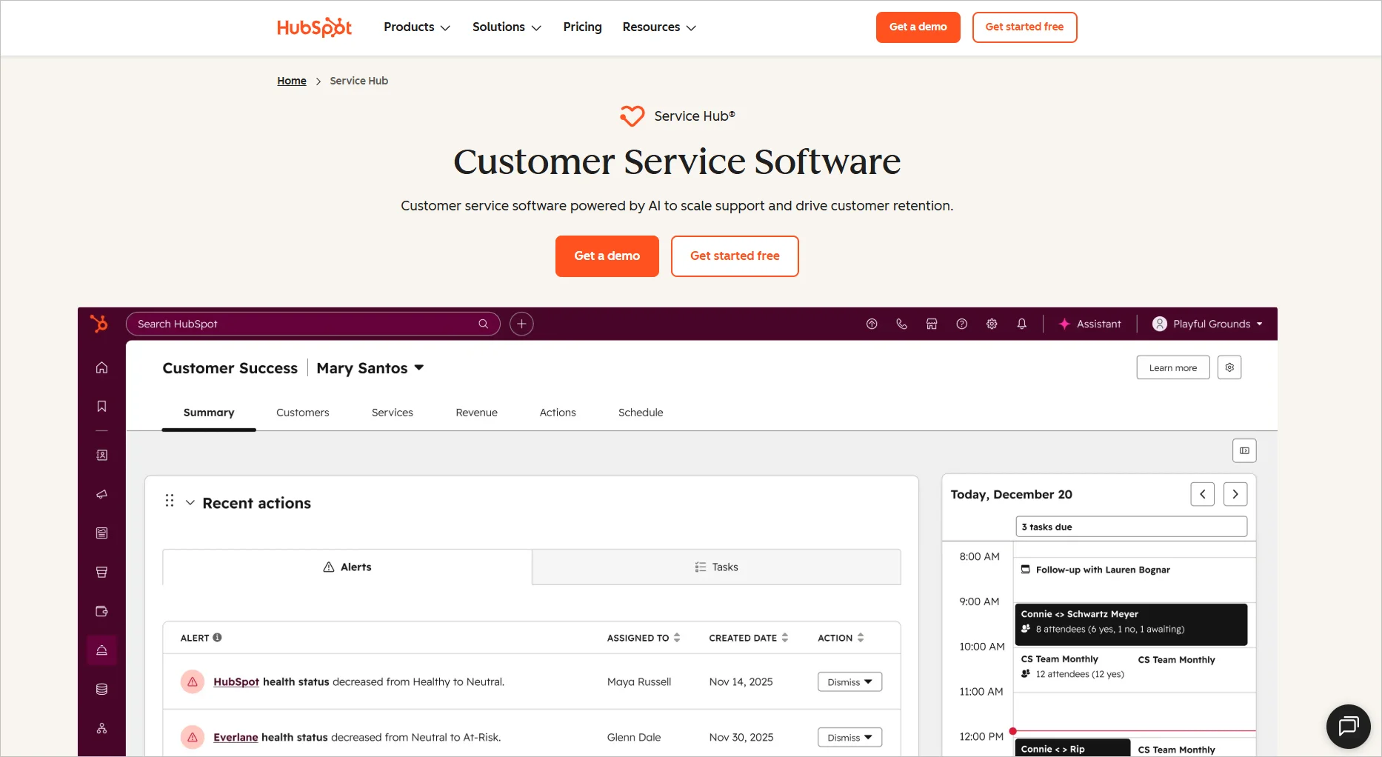Viewport: 1382px width, 757px height.
Task: Open the Dismiss dropdown for HubSpot alert
Action: point(849,681)
